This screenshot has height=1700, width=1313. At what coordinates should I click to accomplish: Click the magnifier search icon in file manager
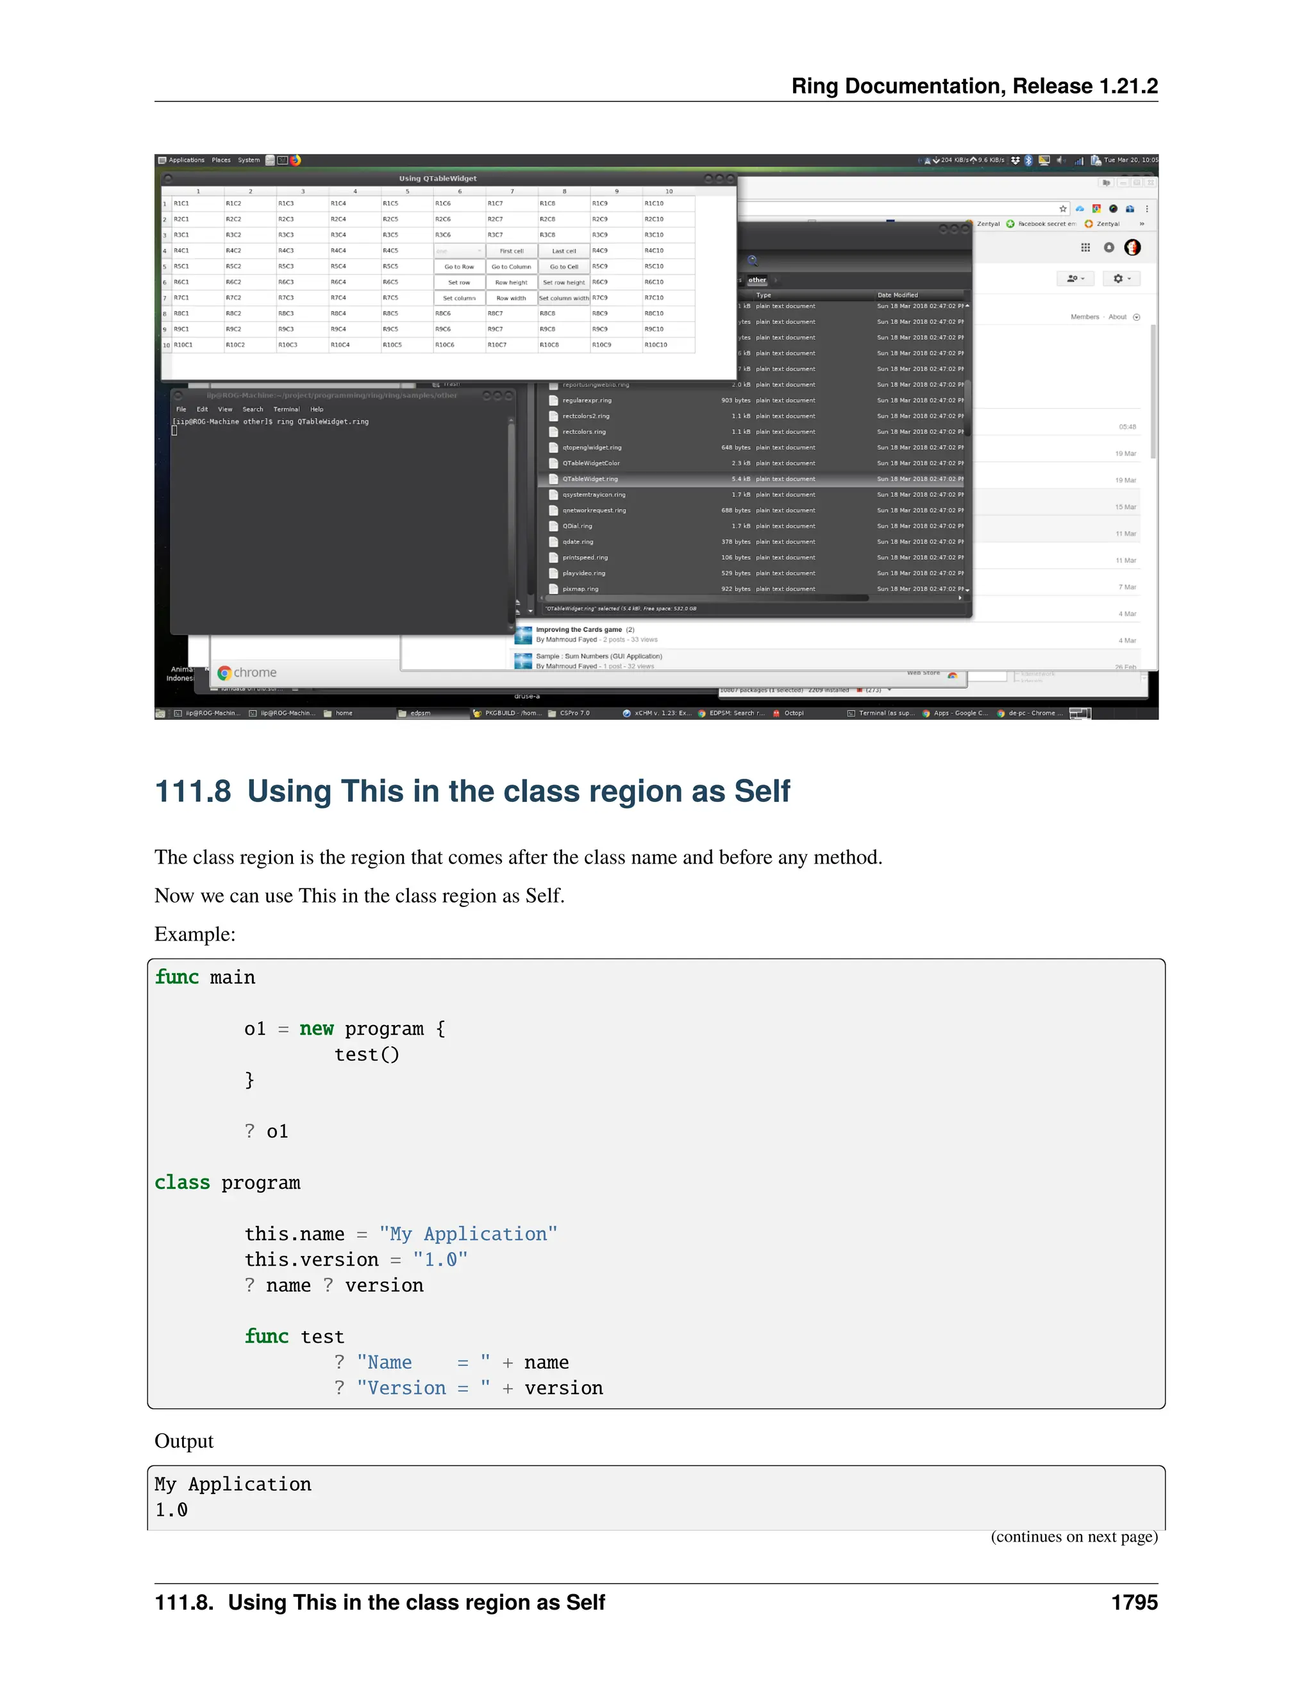coord(752,260)
